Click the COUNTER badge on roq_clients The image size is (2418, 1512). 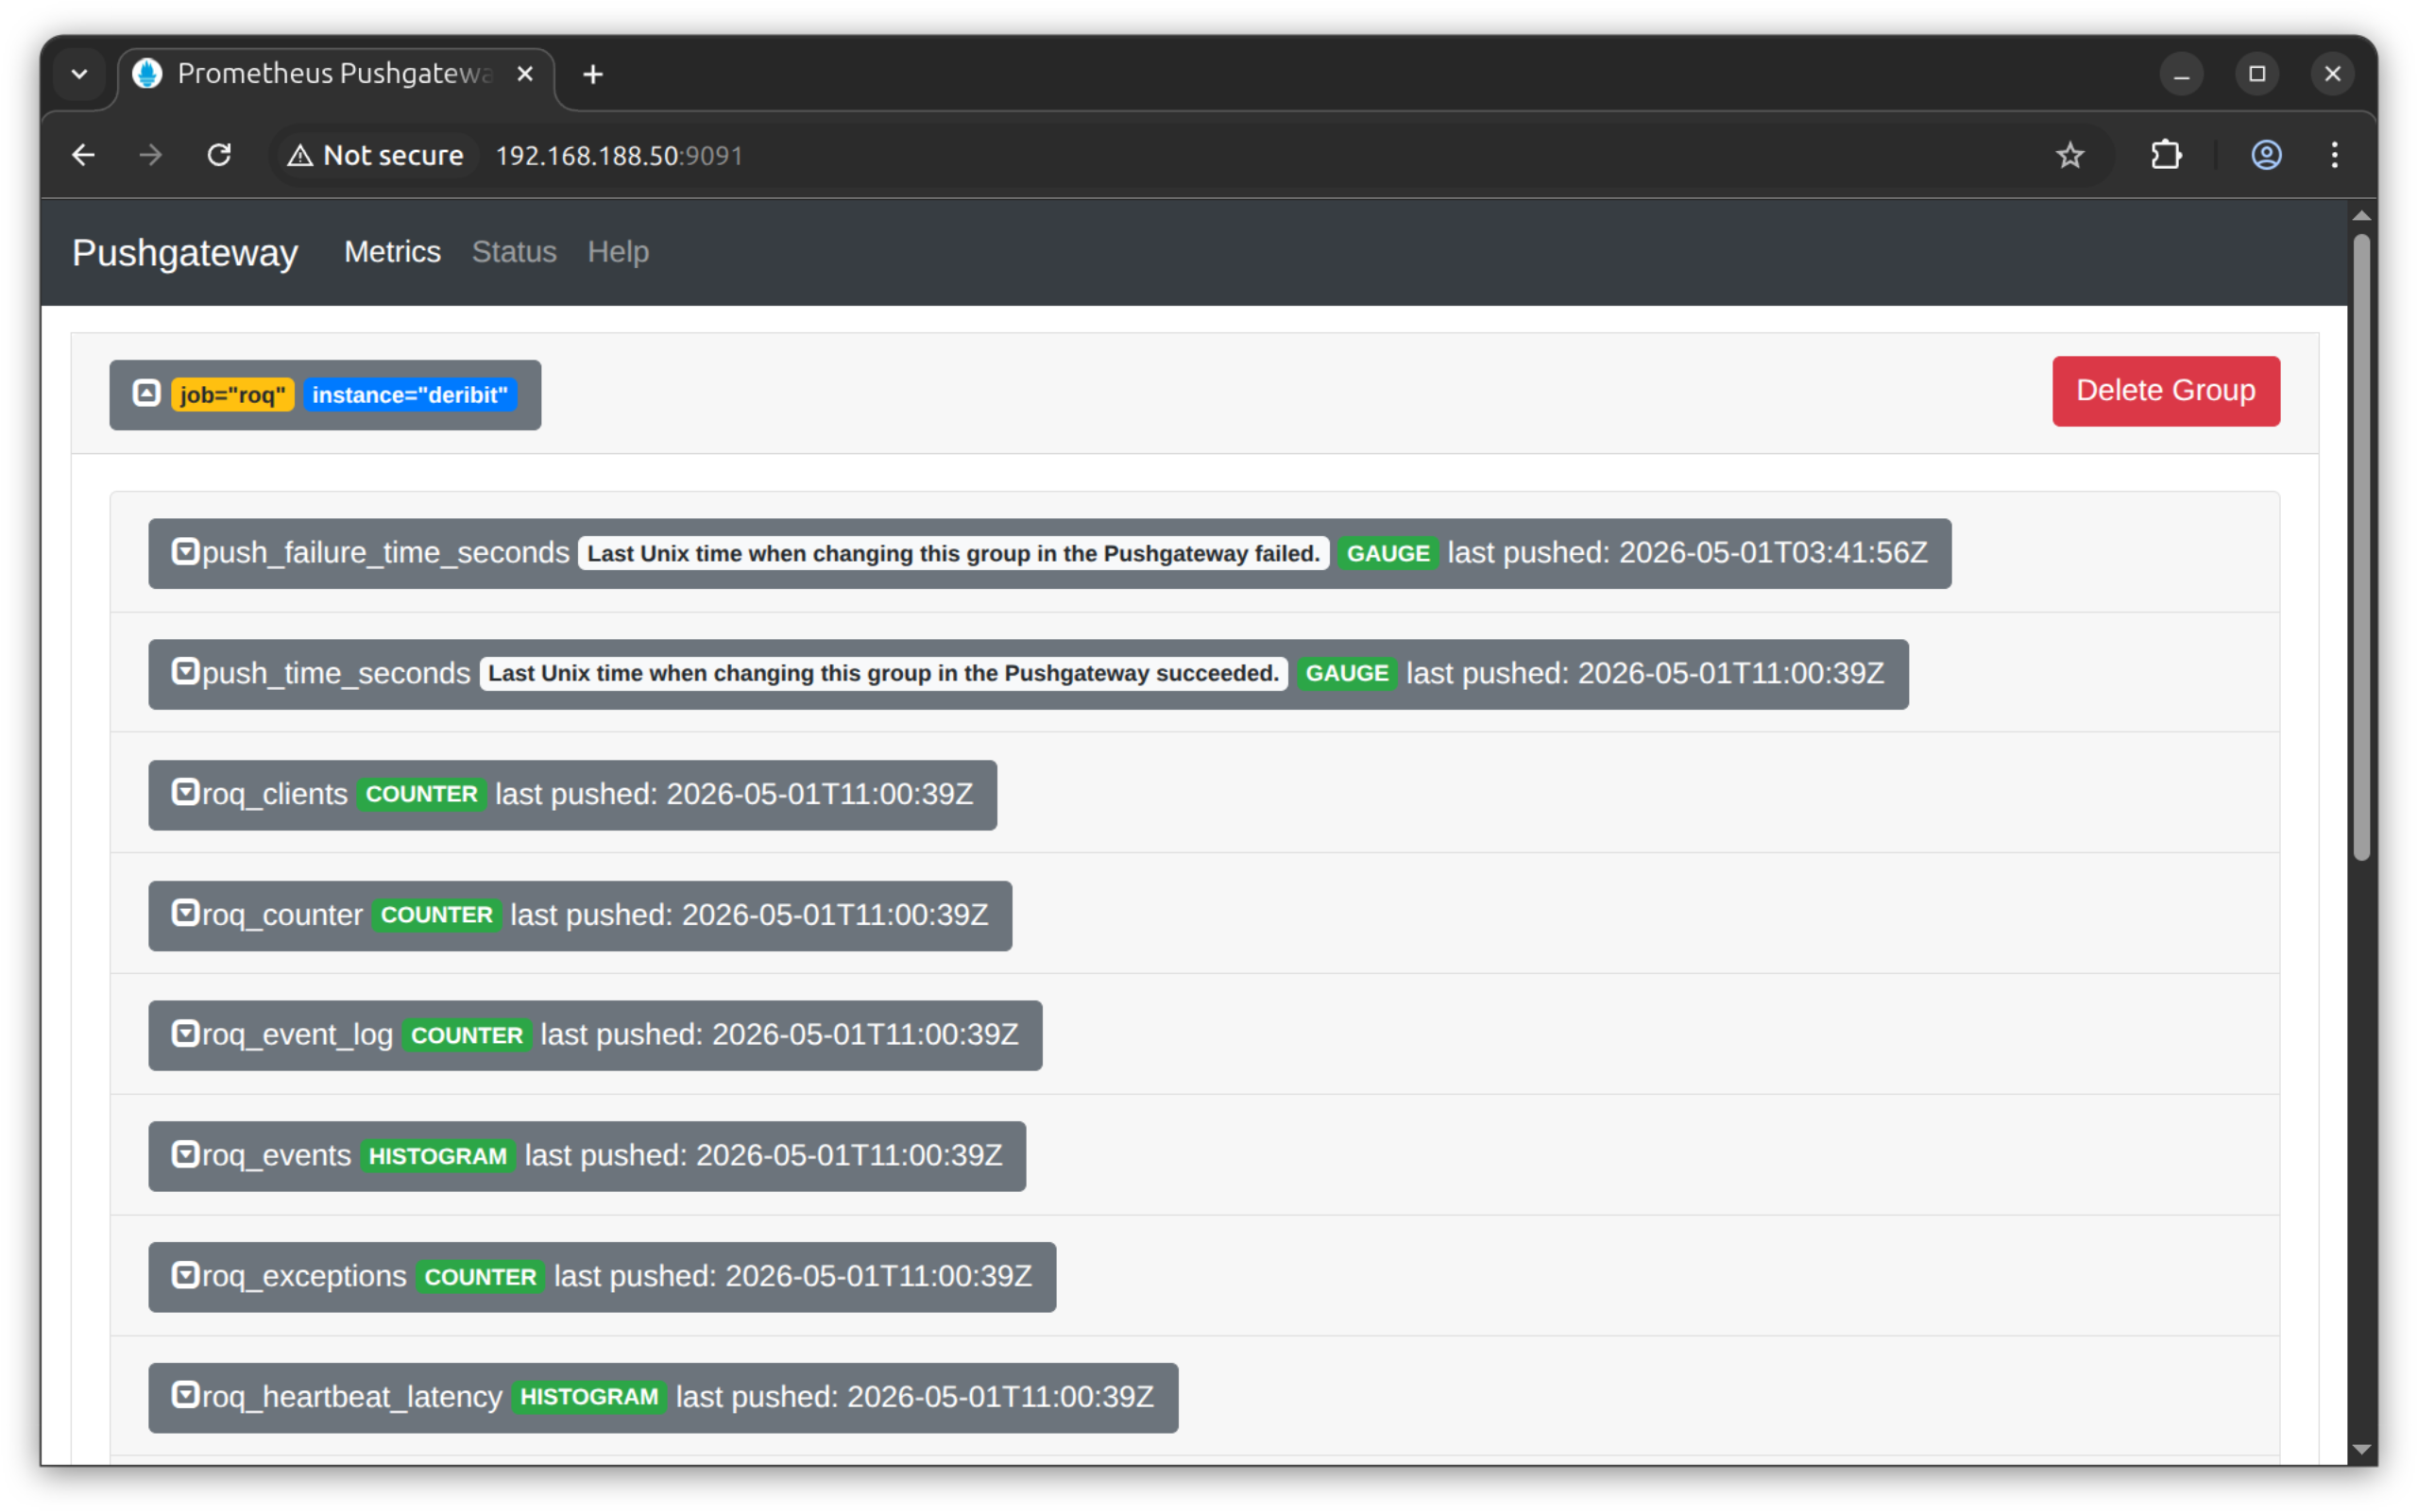pyautogui.click(x=421, y=794)
